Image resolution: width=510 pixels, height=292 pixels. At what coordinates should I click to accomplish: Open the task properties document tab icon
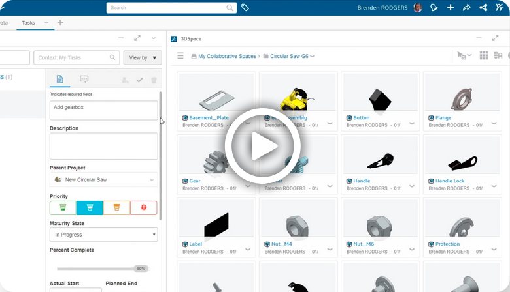(60, 79)
